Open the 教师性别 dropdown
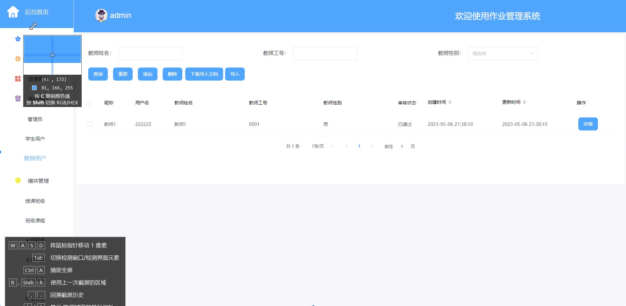Screen dimensions: 626x306 click(x=503, y=54)
